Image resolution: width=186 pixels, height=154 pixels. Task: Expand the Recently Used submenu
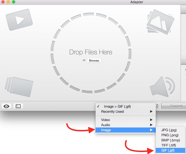point(125,111)
